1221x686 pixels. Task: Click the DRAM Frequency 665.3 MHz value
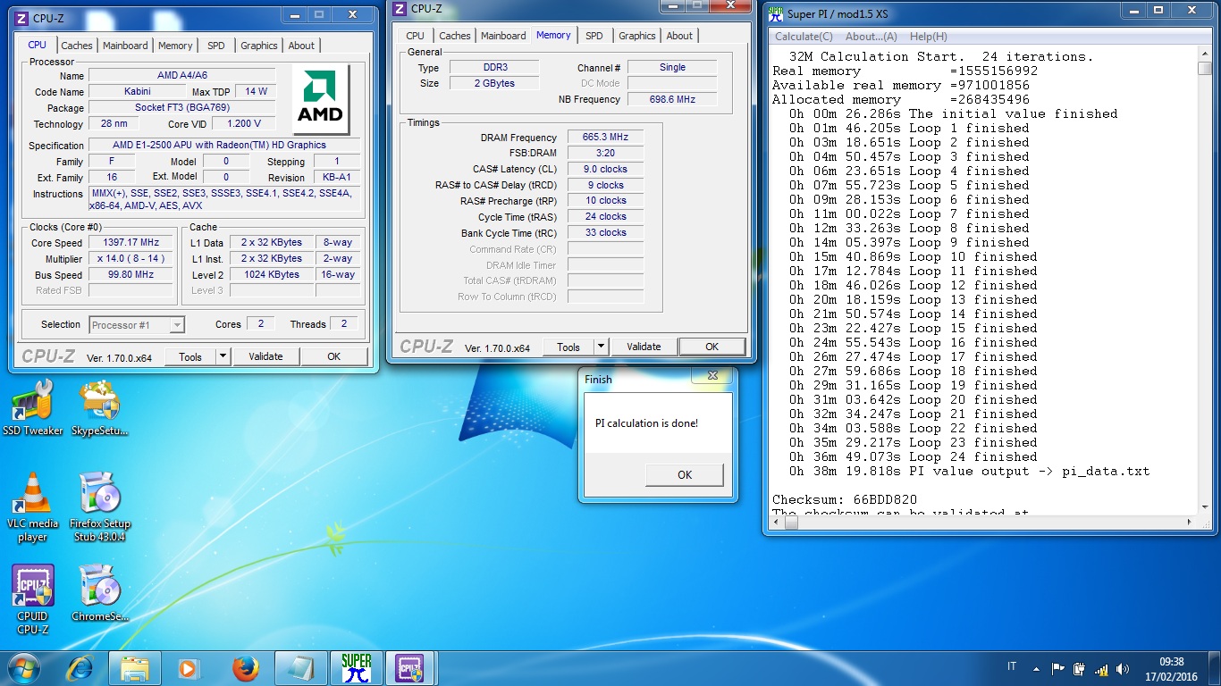click(605, 138)
